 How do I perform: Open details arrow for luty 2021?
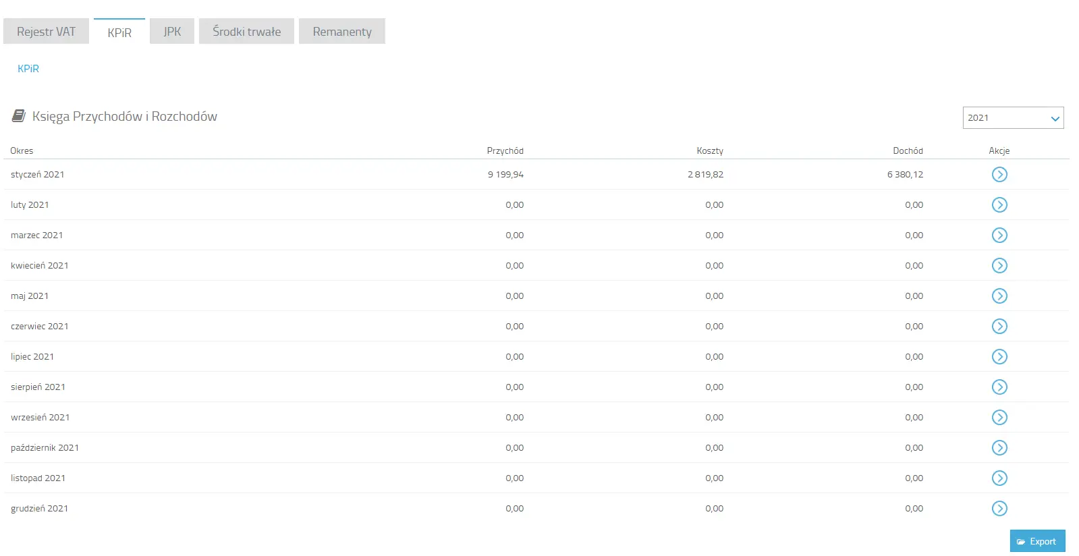click(x=999, y=205)
